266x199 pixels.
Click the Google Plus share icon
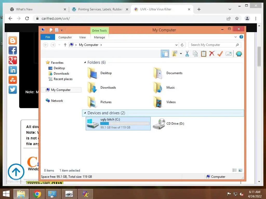point(13,60)
